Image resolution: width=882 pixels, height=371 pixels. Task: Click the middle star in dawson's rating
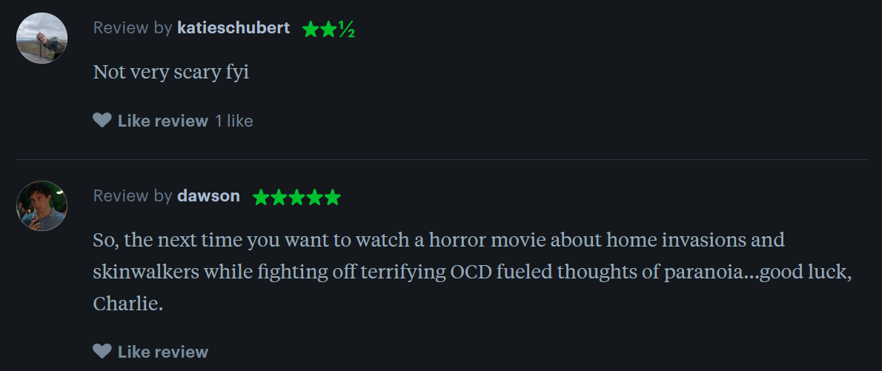tap(296, 198)
